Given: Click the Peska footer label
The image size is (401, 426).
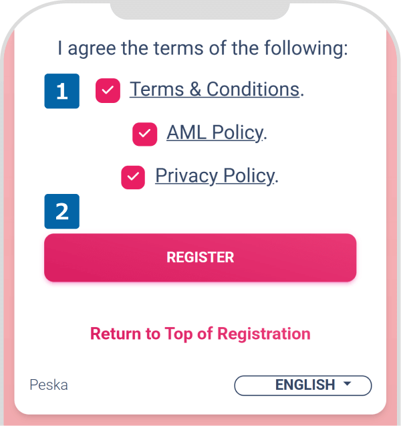Looking at the screenshot, I should pos(49,385).
